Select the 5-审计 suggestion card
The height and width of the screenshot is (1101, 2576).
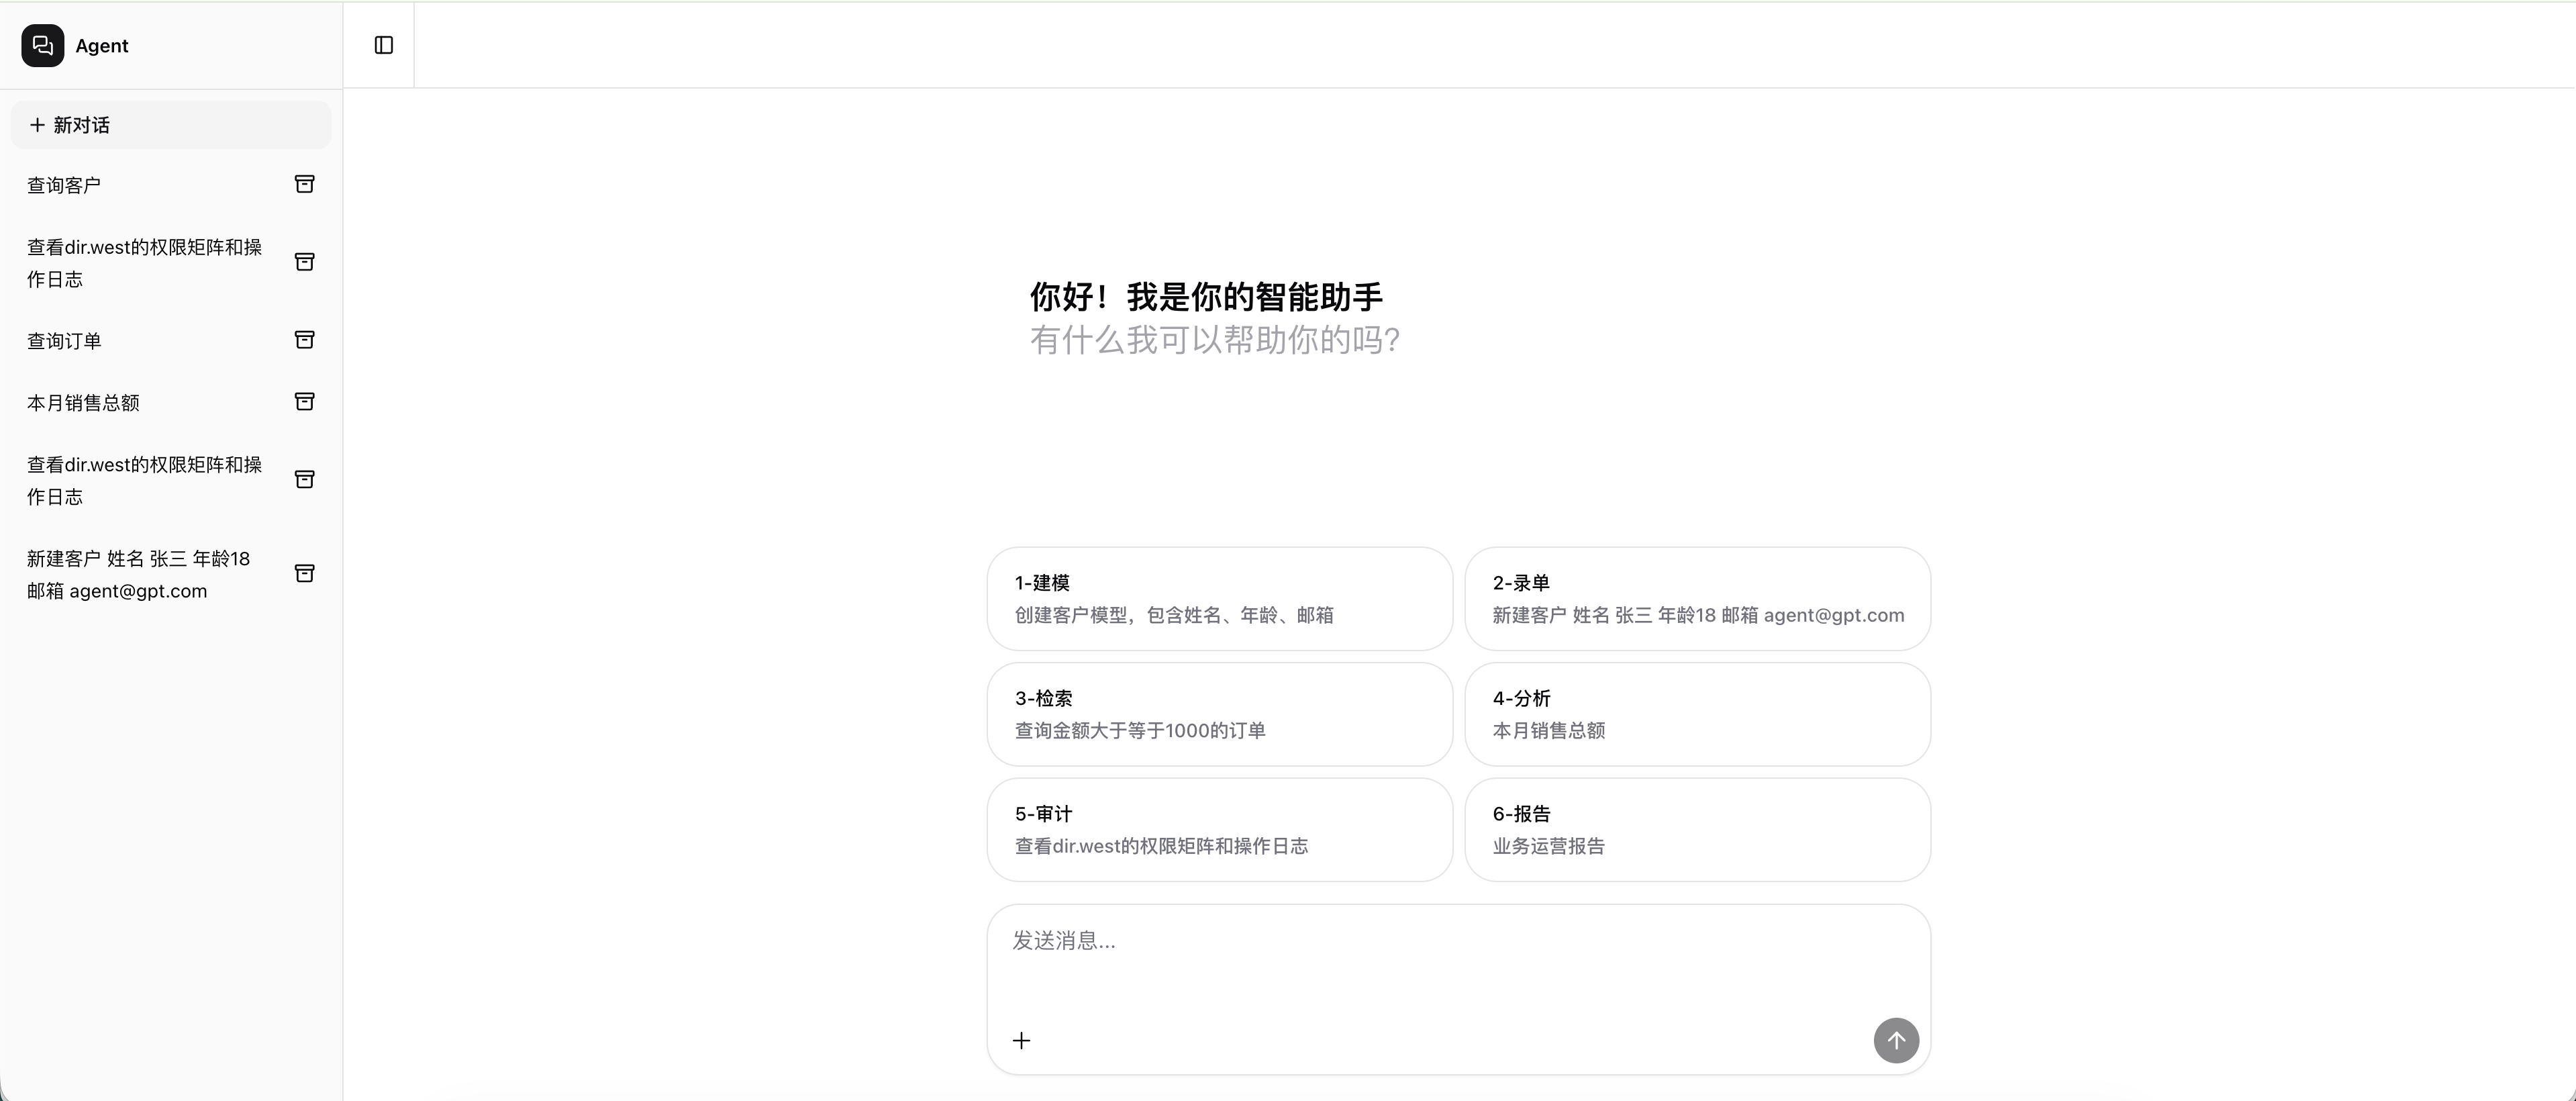click(1217, 830)
